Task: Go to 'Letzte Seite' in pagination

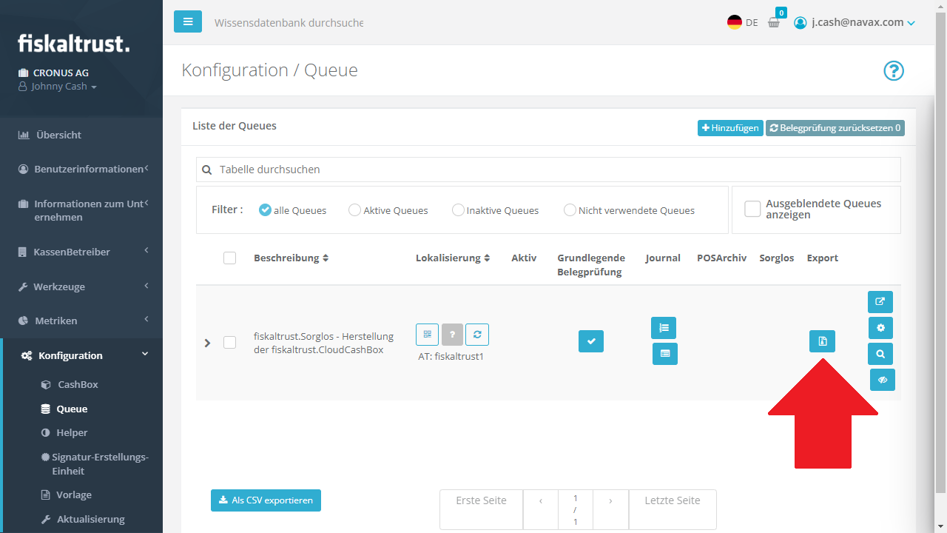Action: click(673, 509)
